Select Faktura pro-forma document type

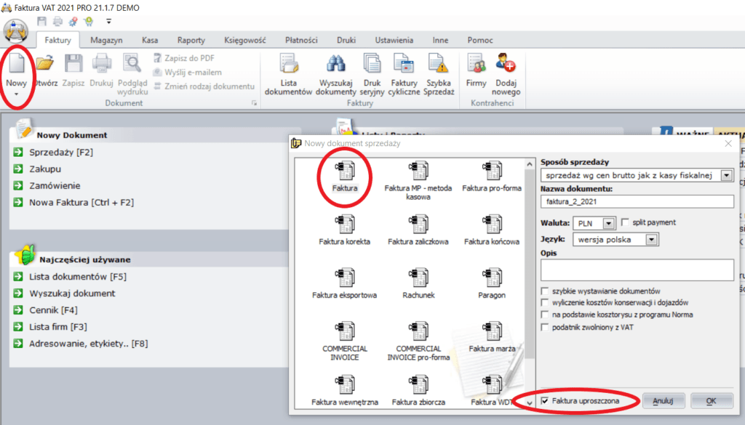click(492, 177)
